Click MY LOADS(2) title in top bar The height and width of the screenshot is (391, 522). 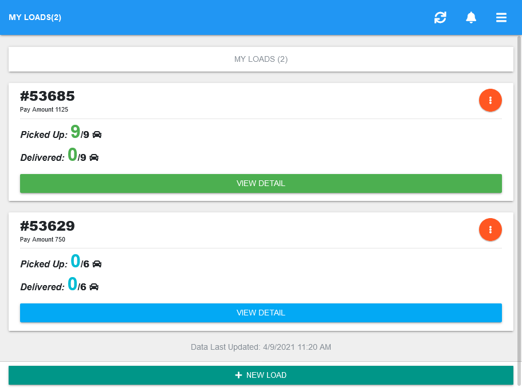(35, 17)
